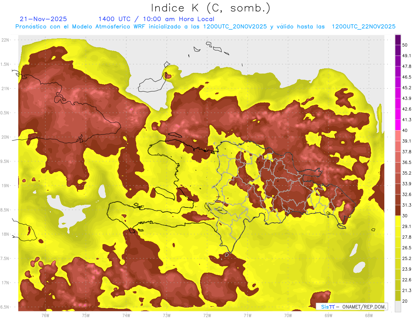This screenshot has width=414, height=320.
Task: Click the "27.8" colorbar value
Action: click(x=407, y=237)
